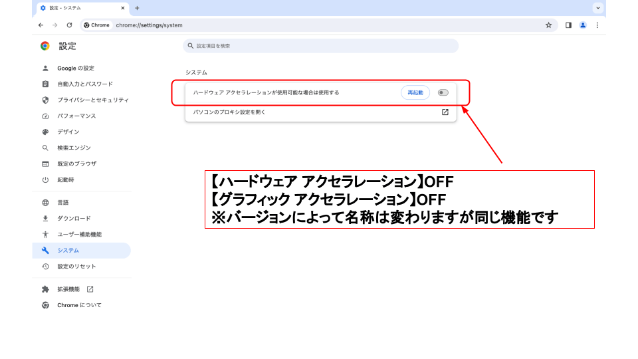Click the proxy settings external link icon
This screenshot has height=359, width=638.
tap(445, 112)
